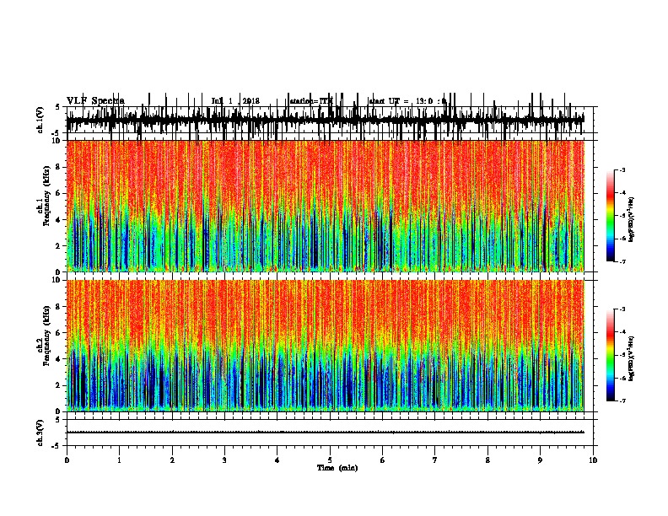
Task: Click the '-3' label on ch.1 color scale
Action: pyautogui.click(x=622, y=169)
